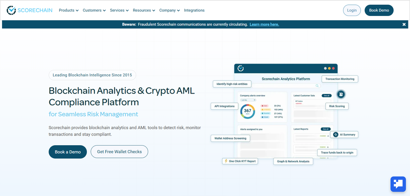Screen dimensions: 410x196
Task: Click the 367 alerts donut chart
Action: click(x=247, y=111)
